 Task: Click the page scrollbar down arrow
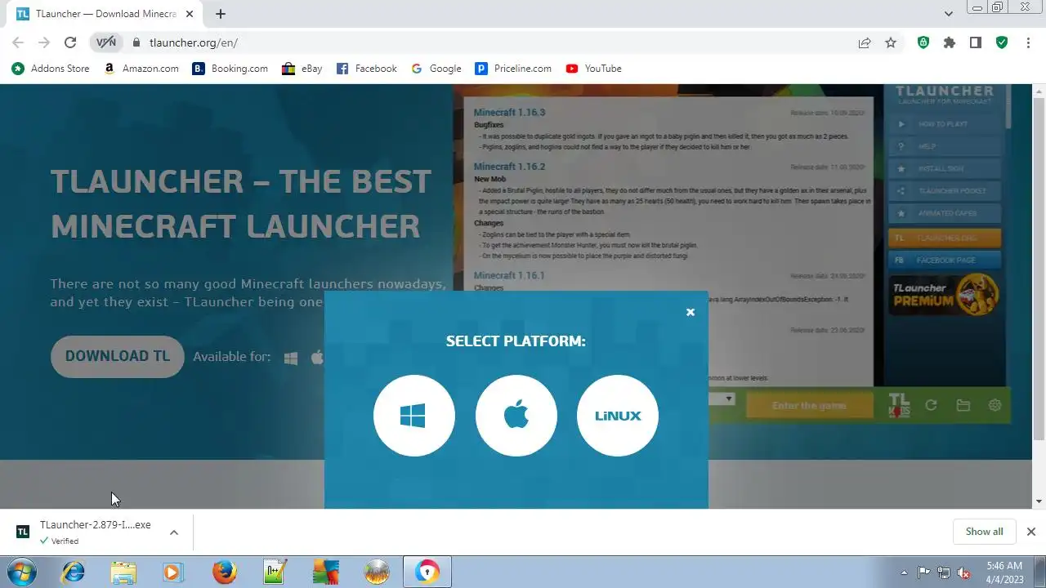pos(1039,501)
